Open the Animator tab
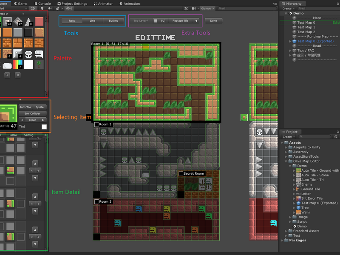 [x=103, y=4]
